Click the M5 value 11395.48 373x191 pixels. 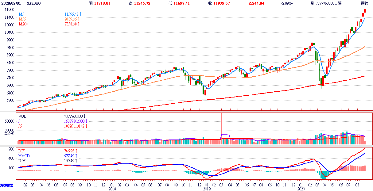coord(72,14)
